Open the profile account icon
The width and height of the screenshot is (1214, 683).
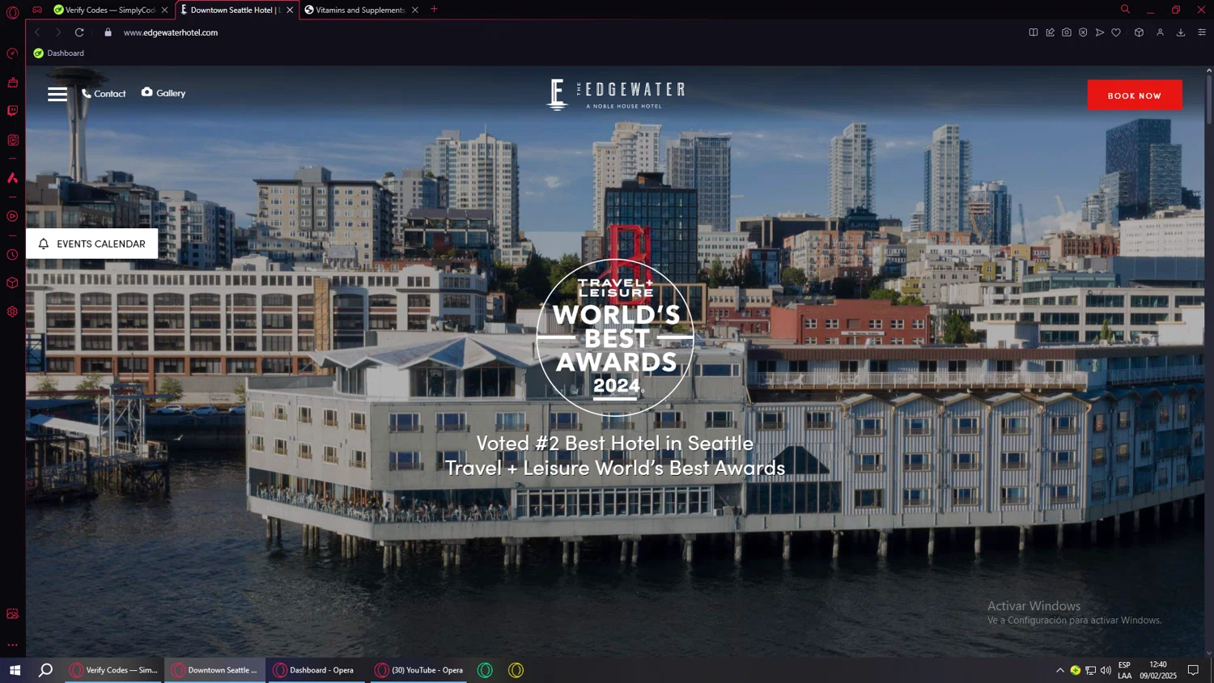tap(1160, 32)
